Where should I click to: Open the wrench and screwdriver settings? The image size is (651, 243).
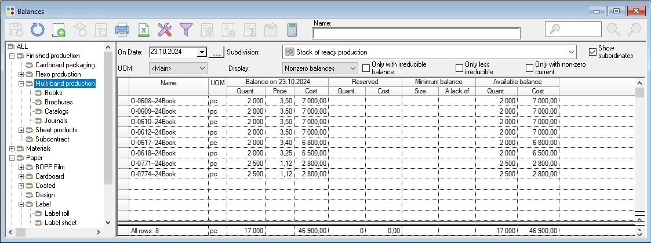pos(164,30)
